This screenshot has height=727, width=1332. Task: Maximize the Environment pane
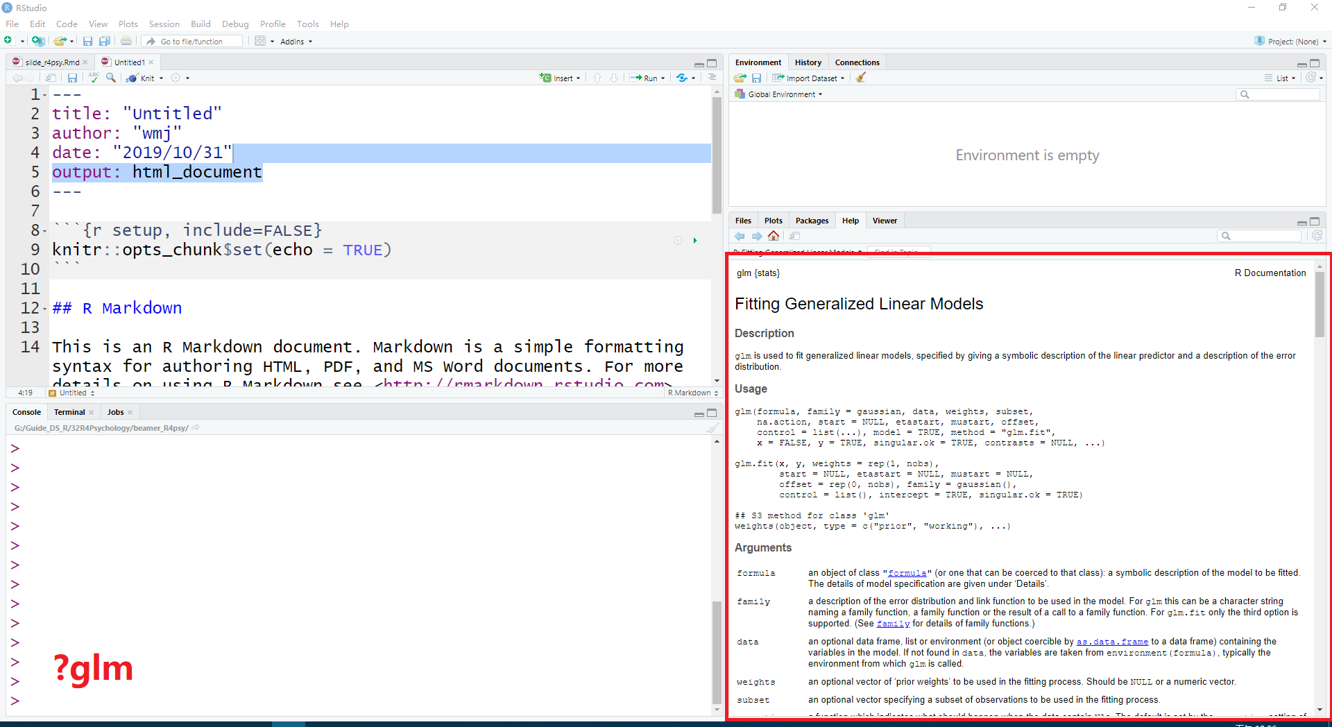coord(1315,63)
